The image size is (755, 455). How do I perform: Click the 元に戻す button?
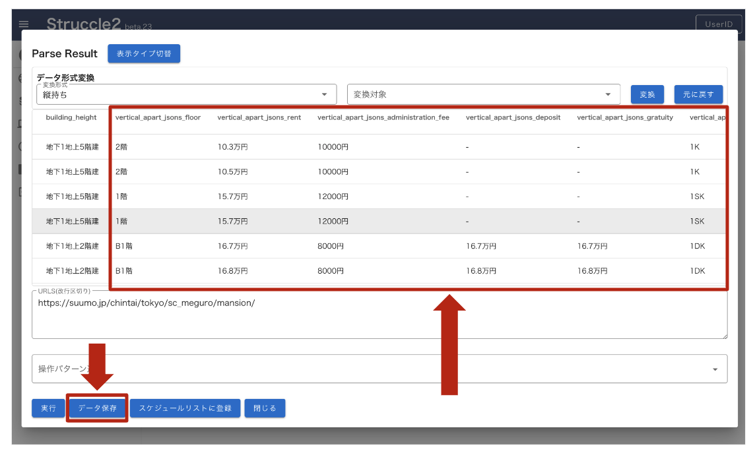pyautogui.click(x=698, y=94)
